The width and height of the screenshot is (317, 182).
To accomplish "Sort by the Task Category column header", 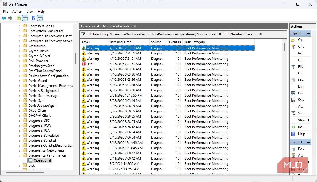I will coord(218,42).
